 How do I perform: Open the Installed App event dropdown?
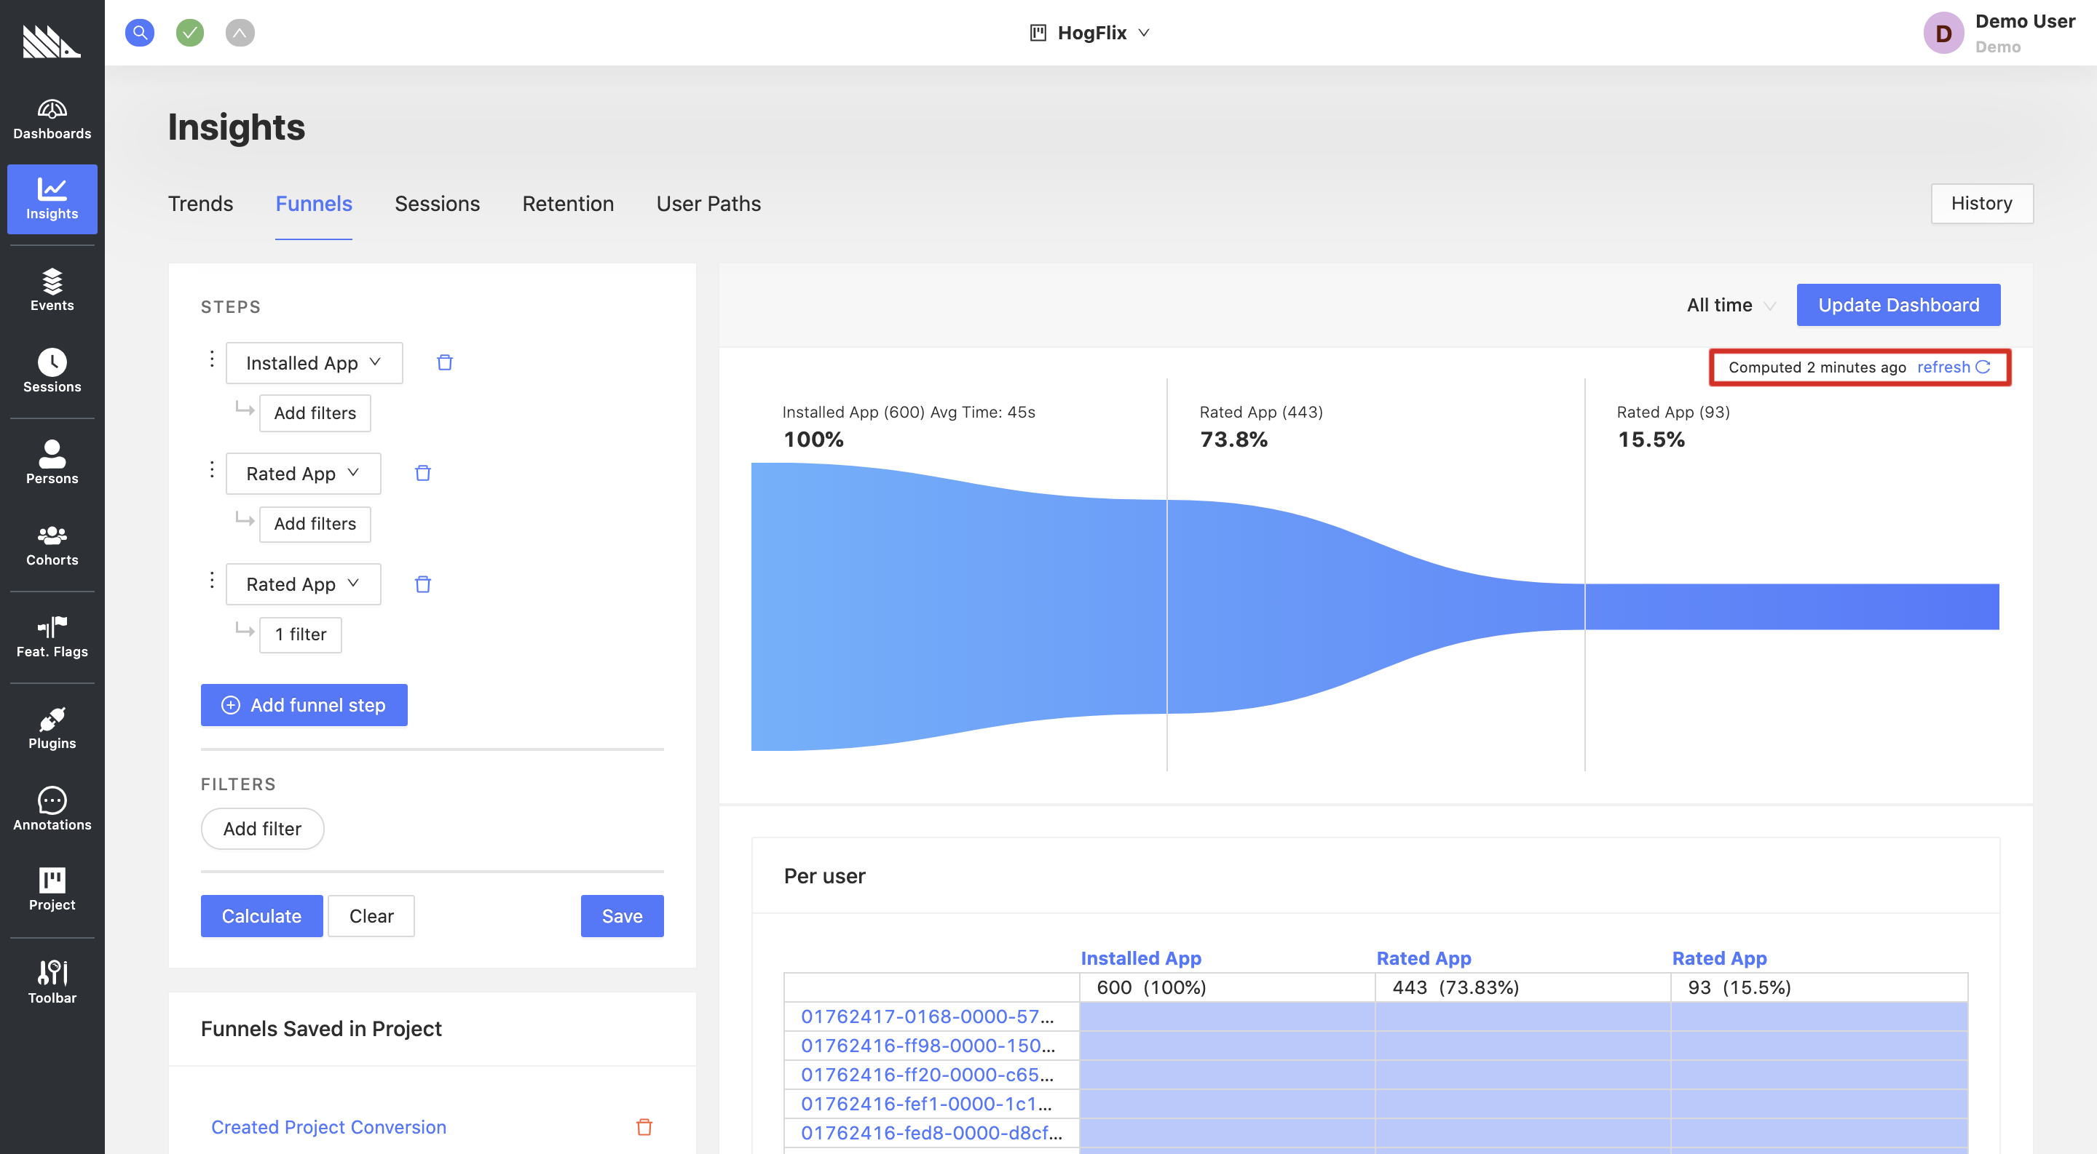point(315,362)
